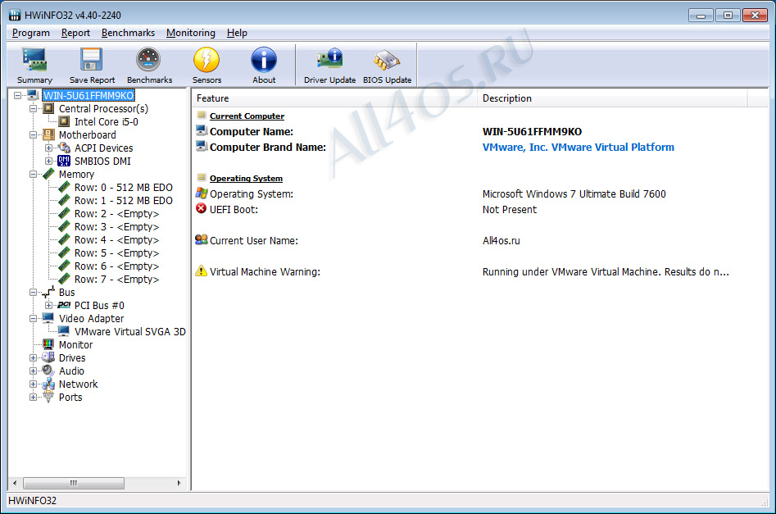Click the Operating System section heading

click(246, 178)
